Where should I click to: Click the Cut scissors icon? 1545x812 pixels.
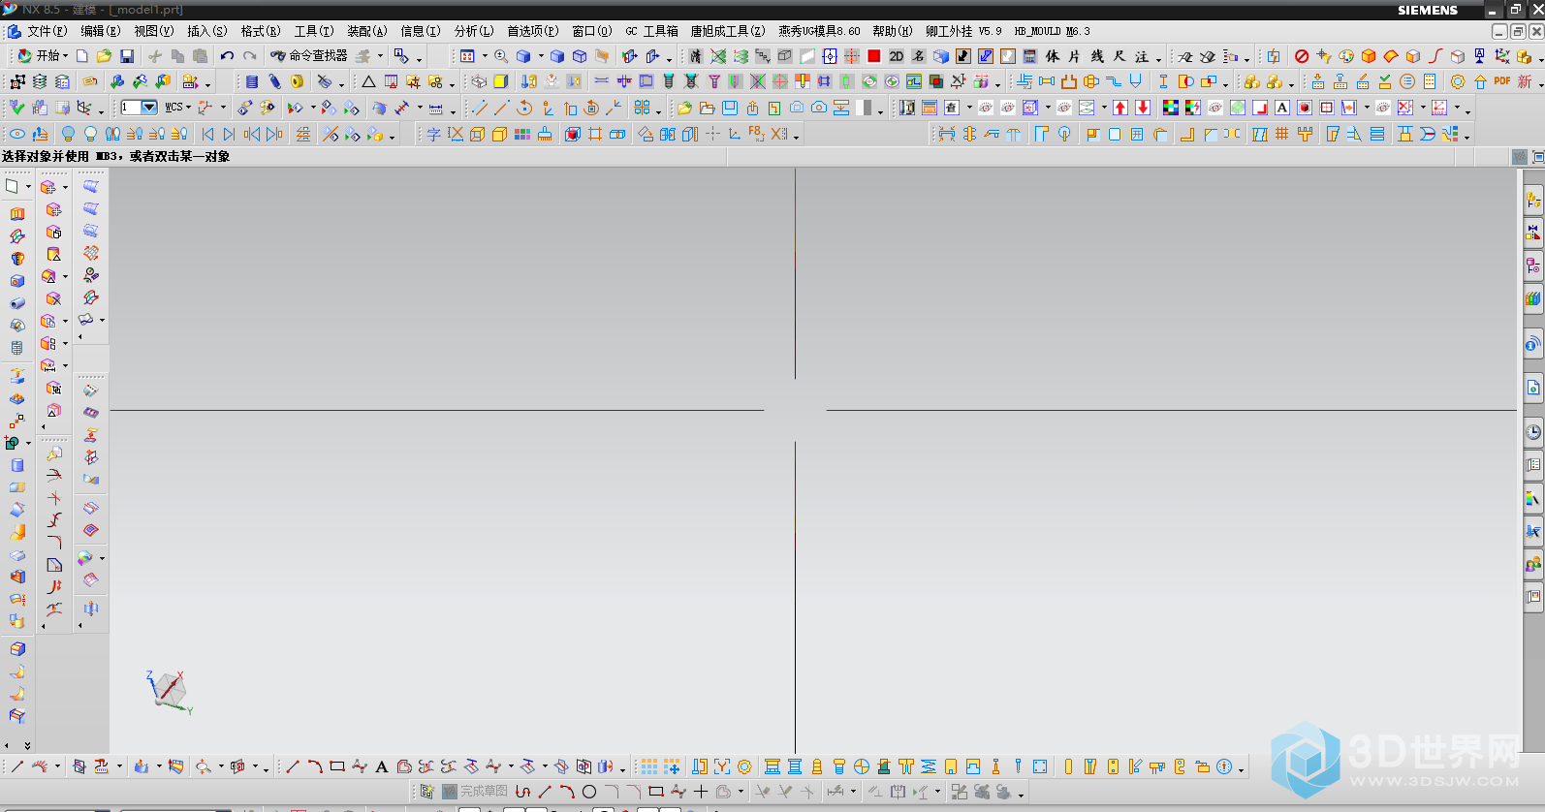[155, 56]
